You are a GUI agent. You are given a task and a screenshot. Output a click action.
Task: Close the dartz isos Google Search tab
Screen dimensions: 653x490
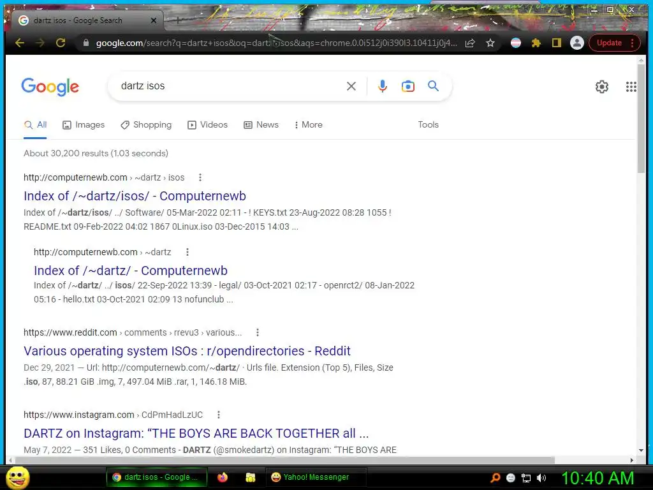pyautogui.click(x=154, y=20)
